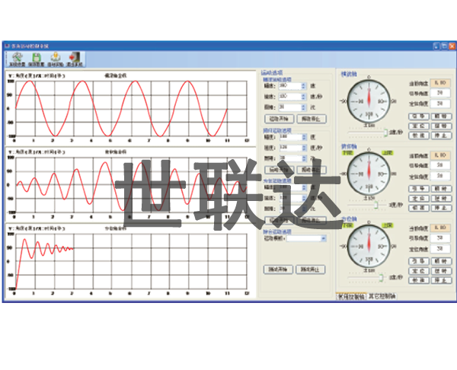Click the roll axis compass dial
This screenshot has width=457, height=370.
tap(369, 101)
